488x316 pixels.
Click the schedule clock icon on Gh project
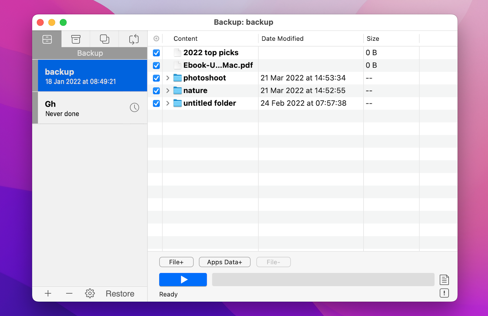click(x=135, y=107)
